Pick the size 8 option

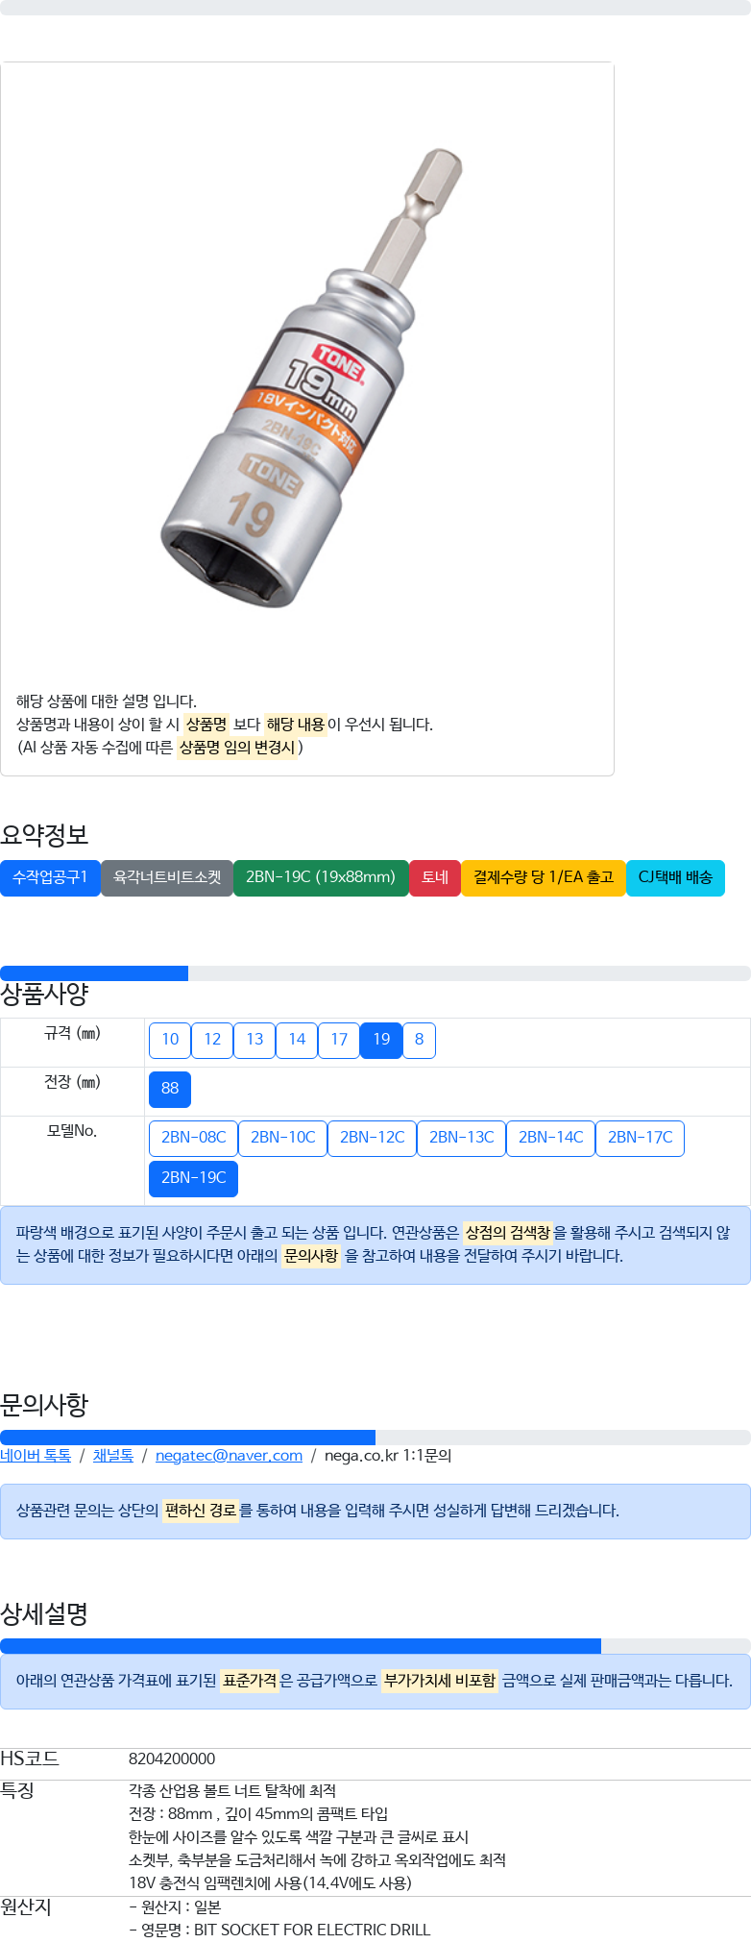419,1040
